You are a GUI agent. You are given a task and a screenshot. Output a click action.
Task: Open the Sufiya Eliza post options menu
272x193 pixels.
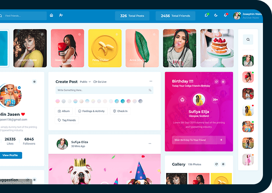pos(150,143)
